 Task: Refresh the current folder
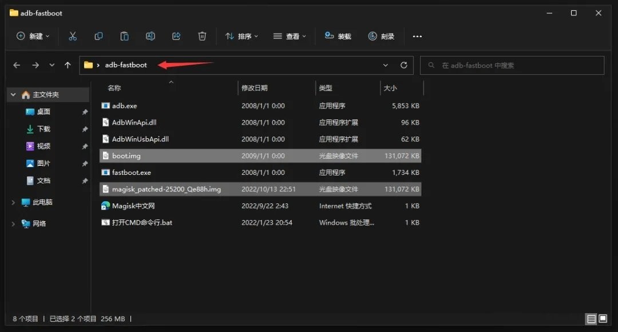click(403, 65)
